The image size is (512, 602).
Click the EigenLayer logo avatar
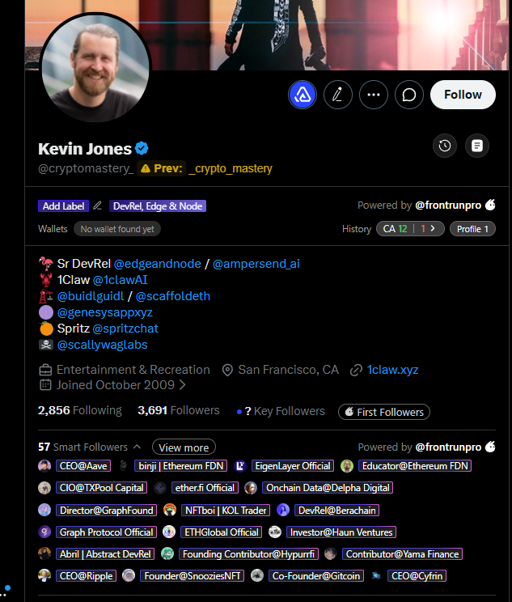coord(240,466)
